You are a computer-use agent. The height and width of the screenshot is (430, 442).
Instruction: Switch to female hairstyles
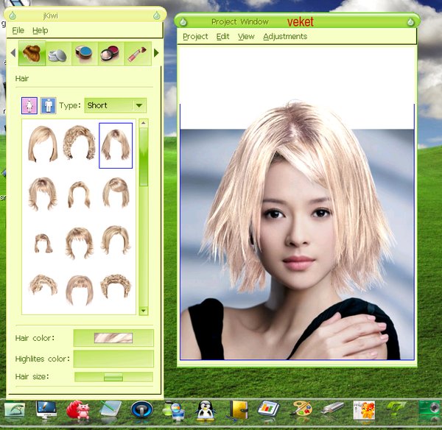(x=29, y=105)
